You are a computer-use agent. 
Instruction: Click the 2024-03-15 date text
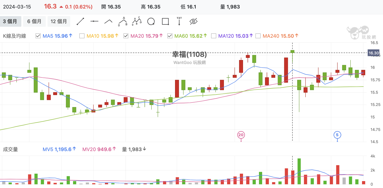tap(17, 7)
